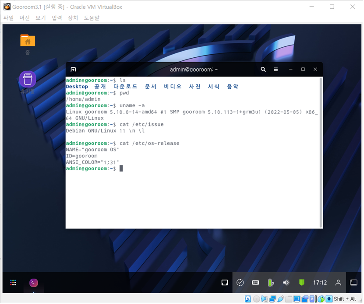364x304 pixels.
Task: Click the VirtualBox hard disk activity icon
Action: point(248,299)
